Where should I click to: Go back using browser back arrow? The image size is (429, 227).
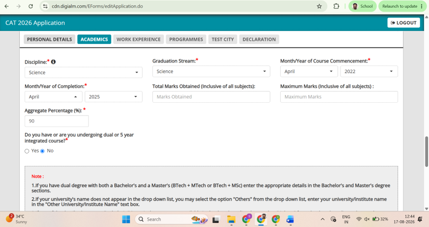[6, 6]
